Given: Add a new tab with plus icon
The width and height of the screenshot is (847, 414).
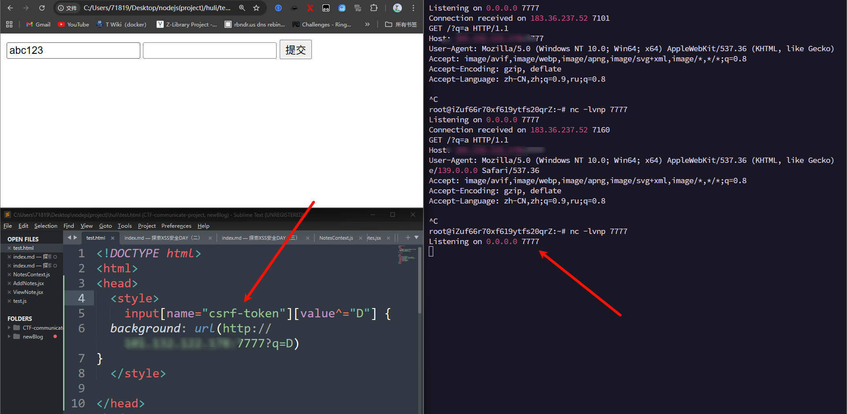Looking at the screenshot, I should pos(408,237).
